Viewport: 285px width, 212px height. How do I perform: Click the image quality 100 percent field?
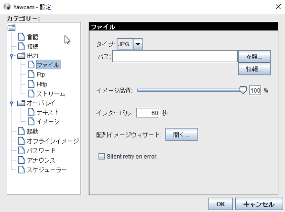tap(255, 90)
